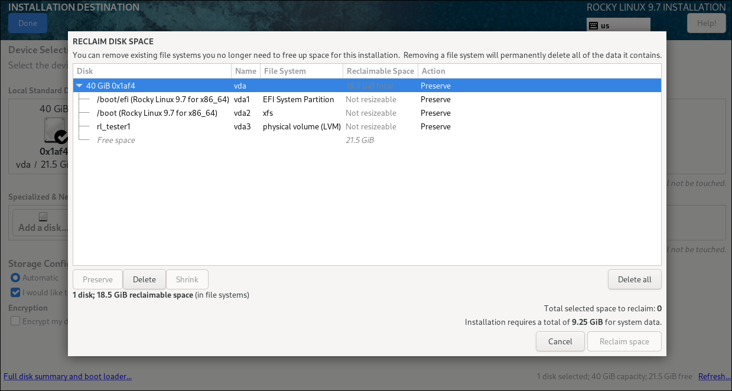This screenshot has height=391, width=732.
Task: Click the Delete button
Action: click(144, 279)
